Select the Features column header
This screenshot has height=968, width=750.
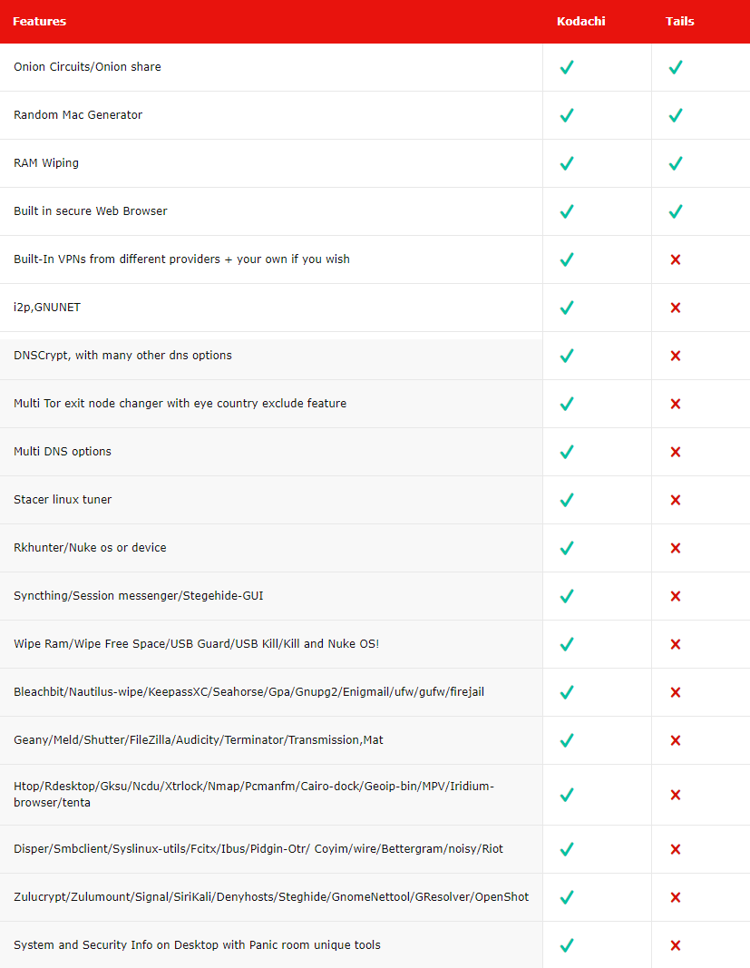(x=40, y=21)
